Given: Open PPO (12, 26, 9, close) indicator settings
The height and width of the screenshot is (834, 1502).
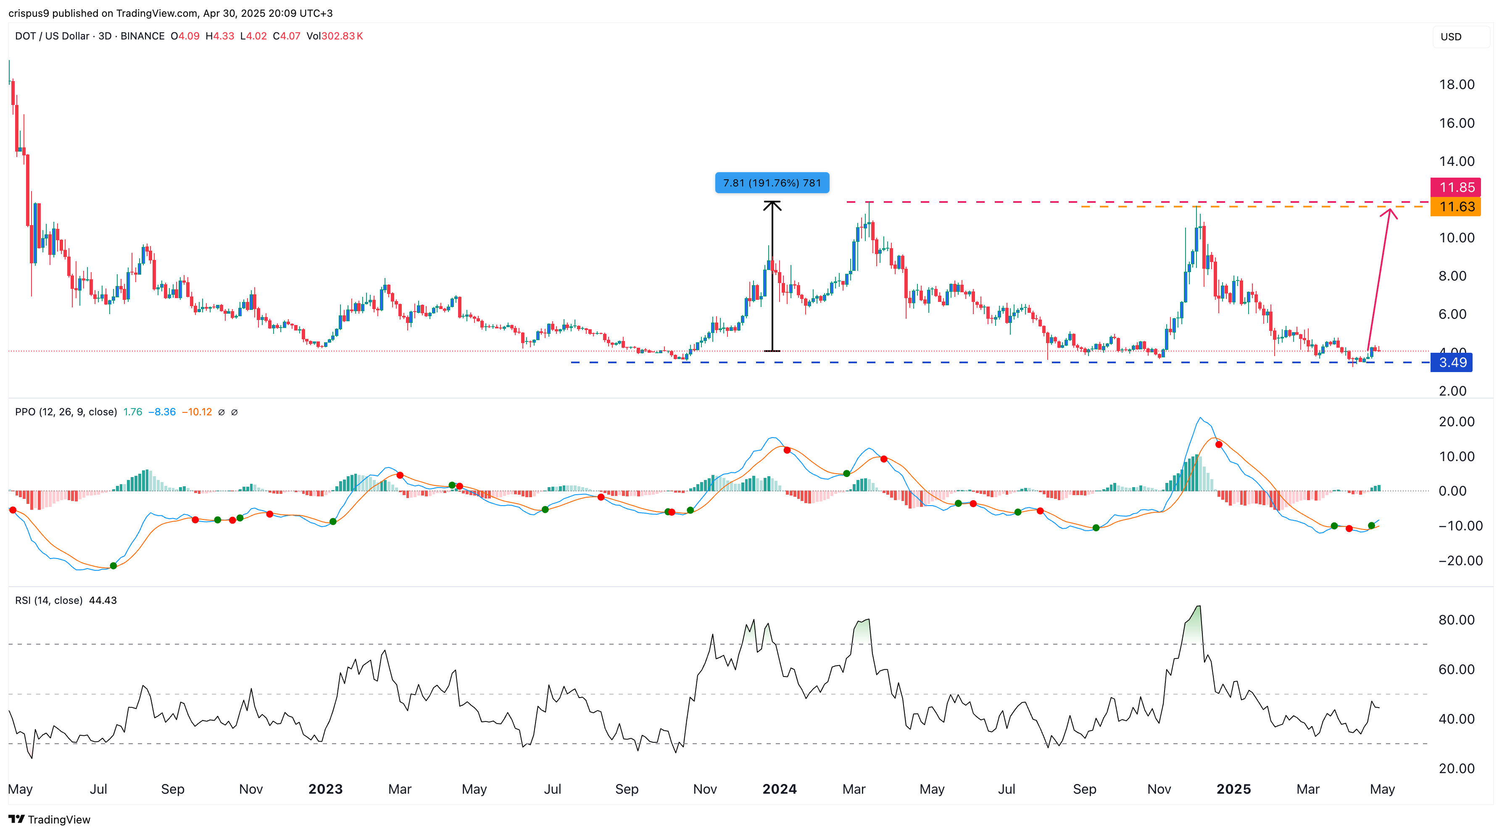Looking at the screenshot, I should coord(65,412).
